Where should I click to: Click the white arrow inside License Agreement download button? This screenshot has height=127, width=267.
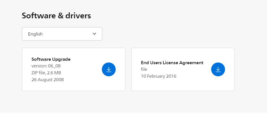pos(218,69)
